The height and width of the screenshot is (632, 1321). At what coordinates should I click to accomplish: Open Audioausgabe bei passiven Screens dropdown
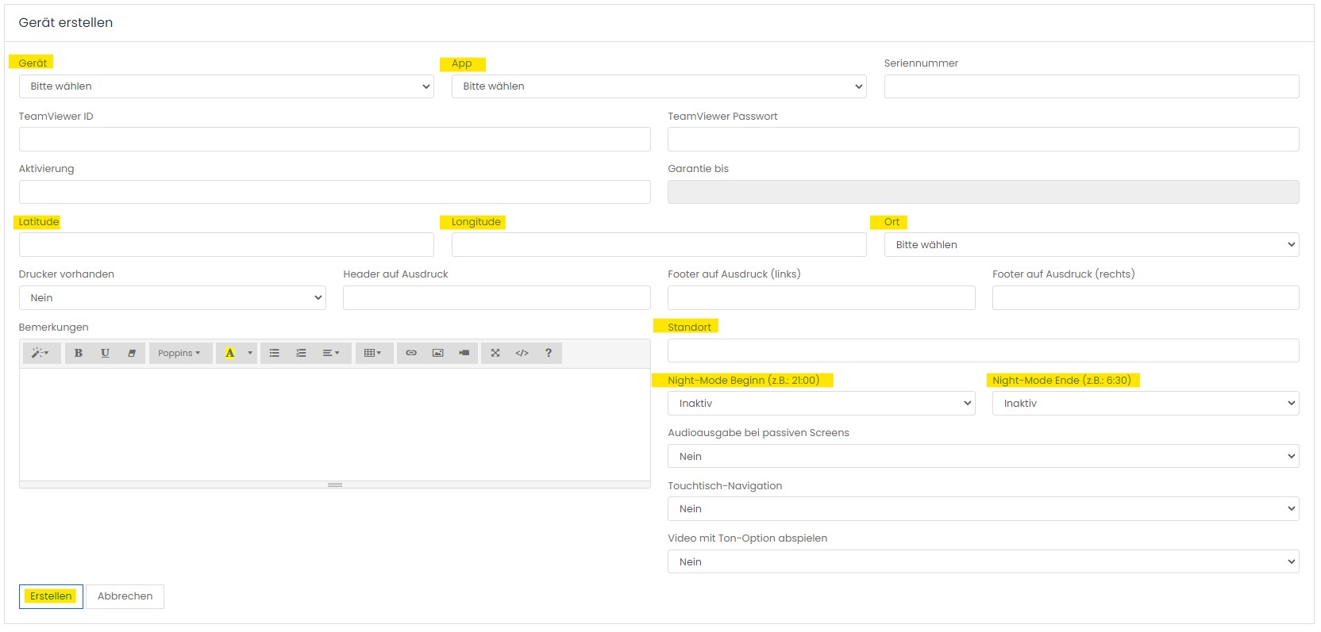pyautogui.click(x=984, y=456)
